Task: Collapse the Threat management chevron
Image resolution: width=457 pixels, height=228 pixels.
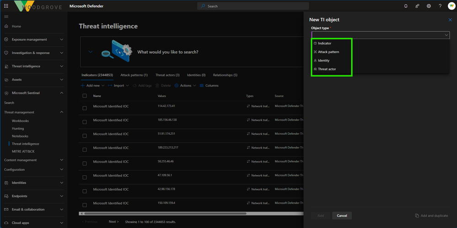Action: pyautogui.click(x=61, y=112)
